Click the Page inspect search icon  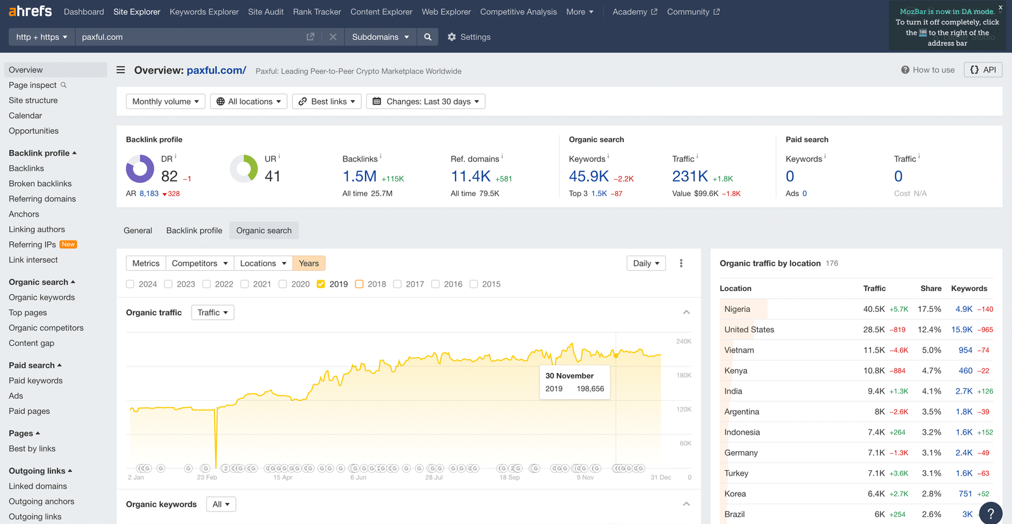[63, 85]
